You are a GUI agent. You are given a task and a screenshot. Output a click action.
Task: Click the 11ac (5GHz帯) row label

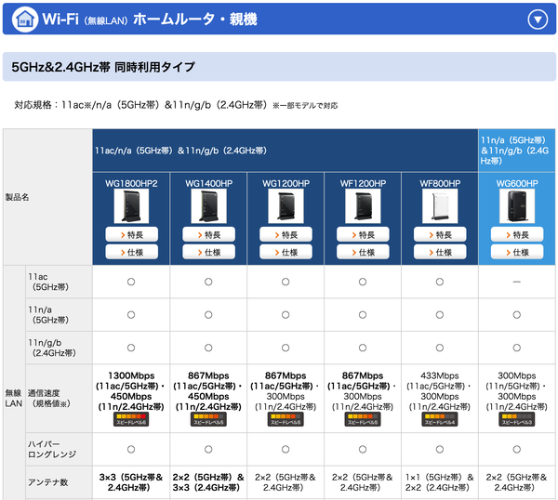60,282
